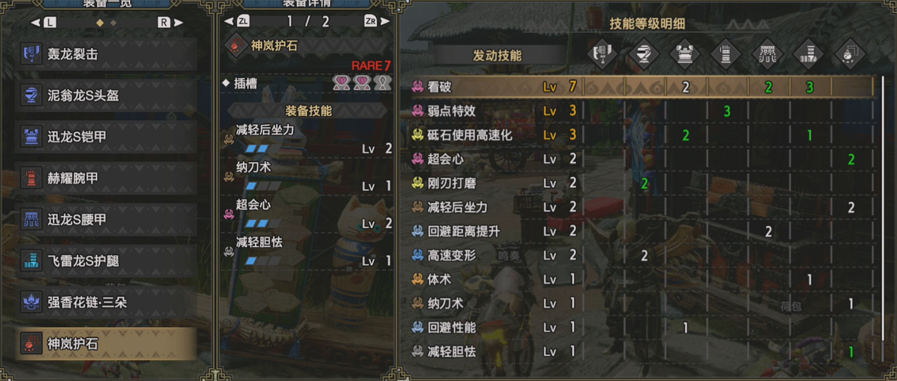Click the waist armor column icon
Viewport: 897px width, 381px height.
tap(767, 54)
